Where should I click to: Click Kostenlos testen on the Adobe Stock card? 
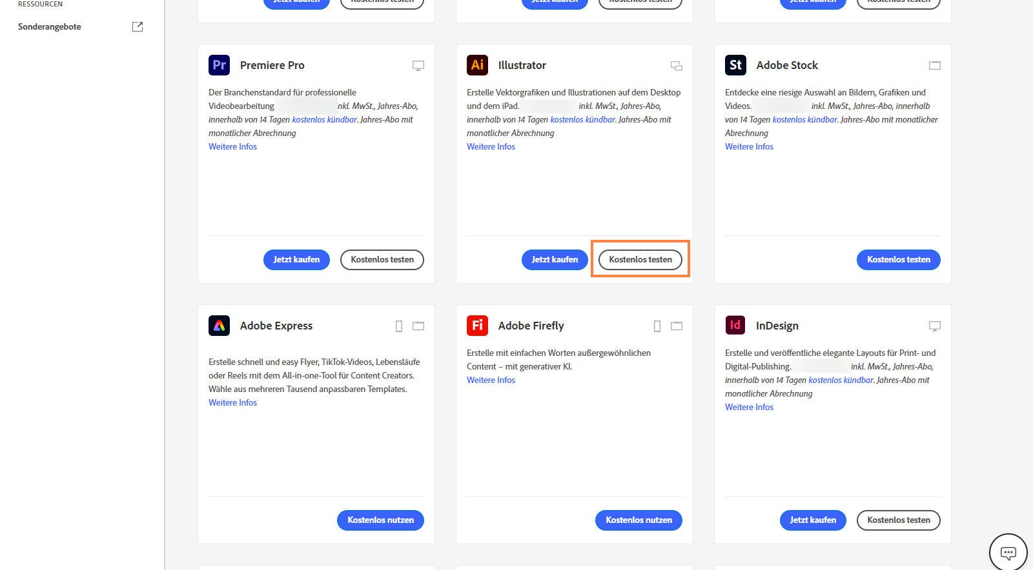(899, 259)
